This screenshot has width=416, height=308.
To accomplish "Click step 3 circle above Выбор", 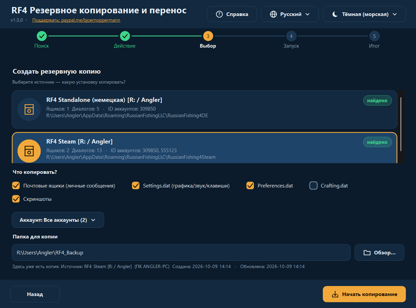I will click(x=208, y=36).
